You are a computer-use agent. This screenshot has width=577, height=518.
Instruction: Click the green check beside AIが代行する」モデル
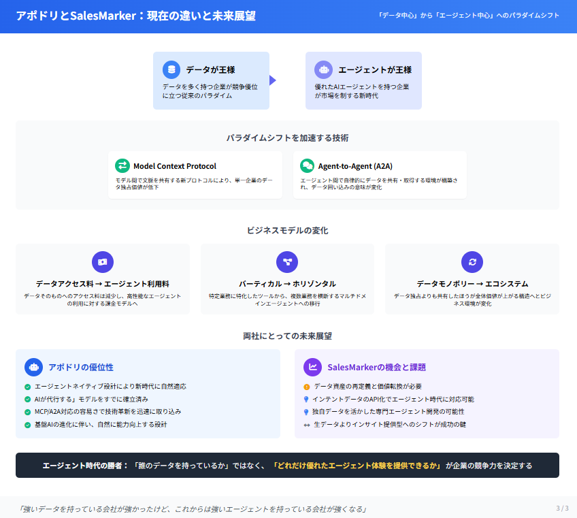point(28,400)
